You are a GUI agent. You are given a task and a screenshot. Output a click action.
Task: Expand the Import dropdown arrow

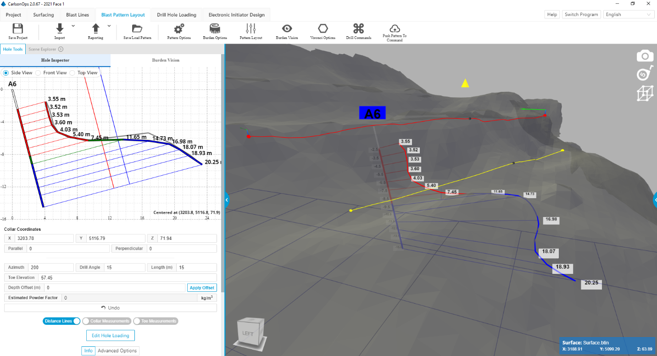tap(72, 26)
